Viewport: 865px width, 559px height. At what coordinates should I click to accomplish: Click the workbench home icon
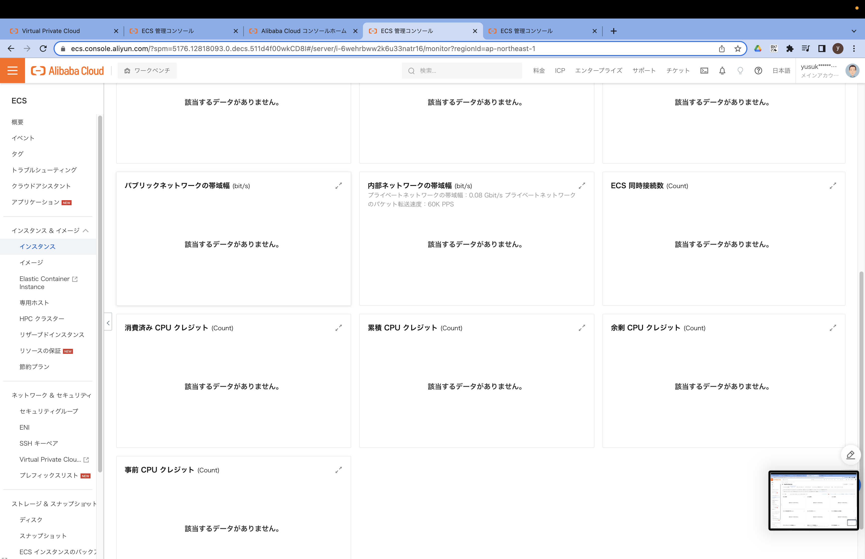127,70
